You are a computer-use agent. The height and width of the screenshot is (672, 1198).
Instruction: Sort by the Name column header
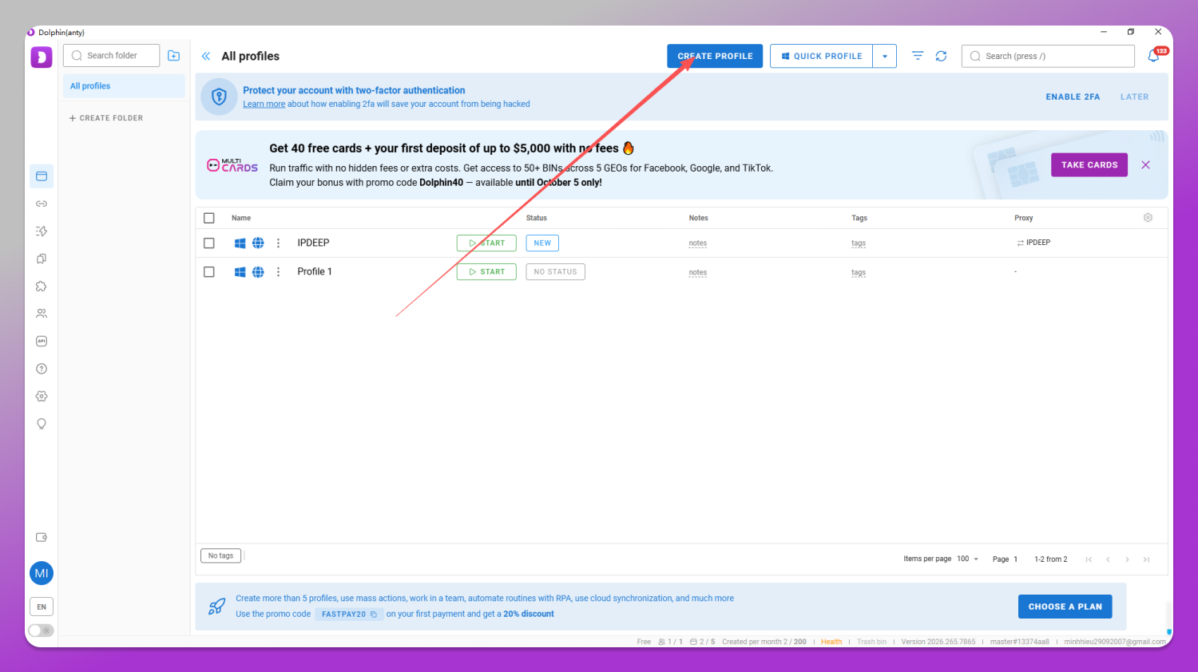(241, 218)
